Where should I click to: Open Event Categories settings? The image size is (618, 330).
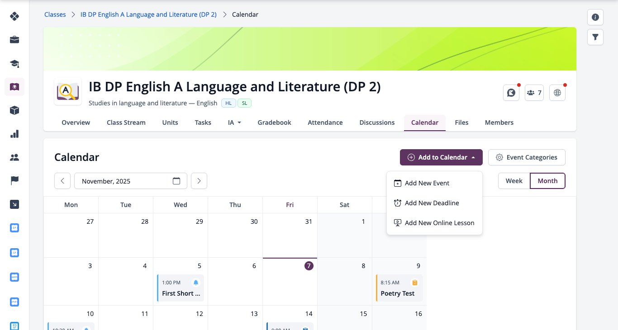pyautogui.click(x=527, y=157)
